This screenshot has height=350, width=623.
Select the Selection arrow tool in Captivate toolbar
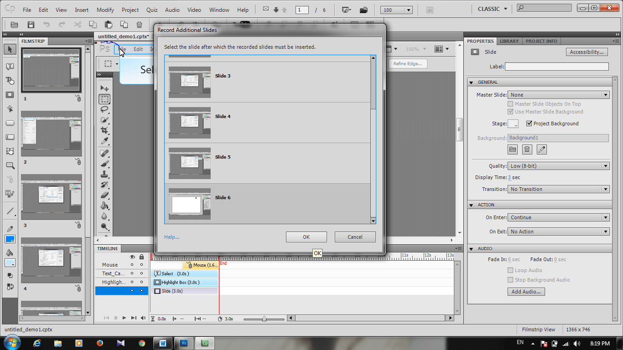pos(10,49)
